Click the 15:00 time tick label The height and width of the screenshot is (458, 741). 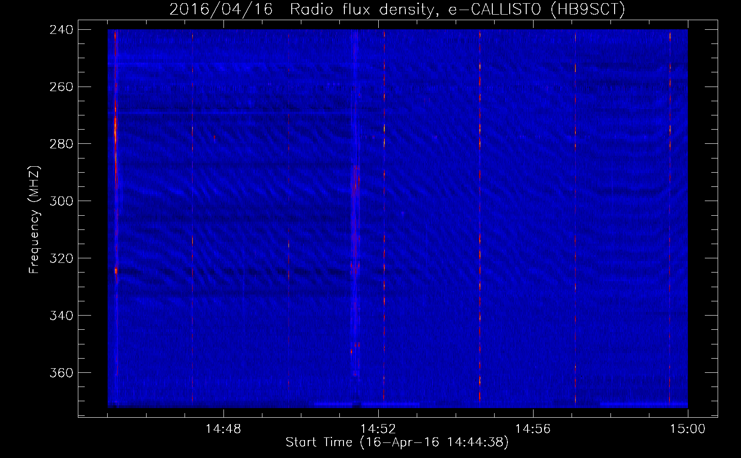click(687, 429)
